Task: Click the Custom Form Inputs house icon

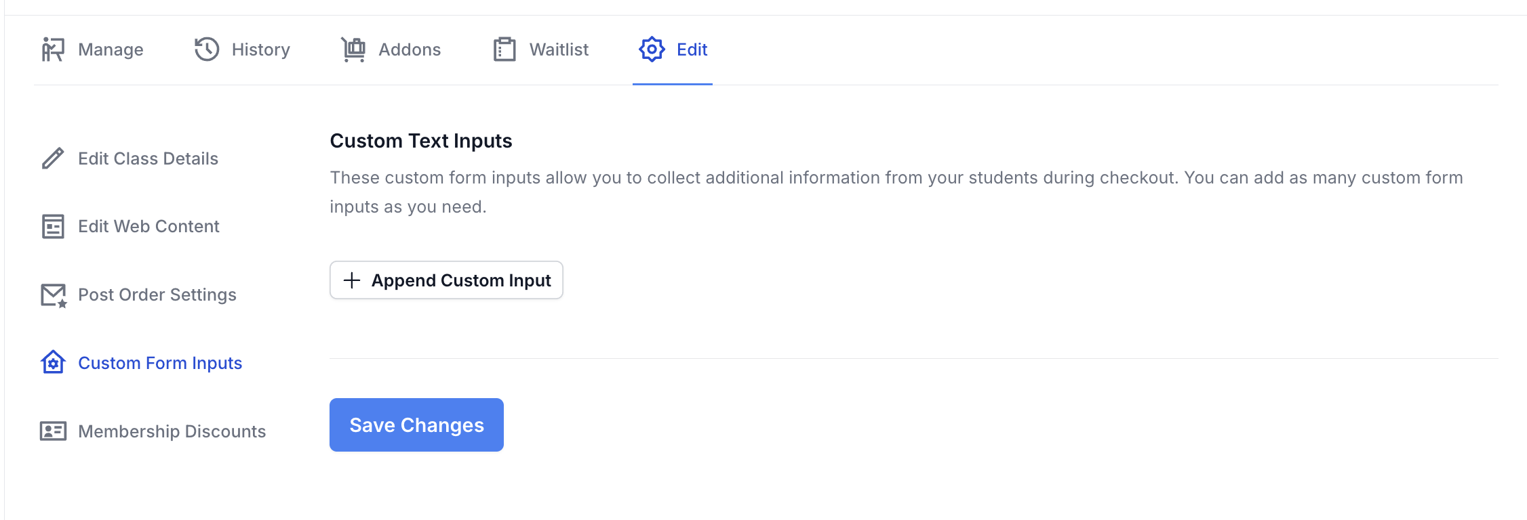Action: tap(53, 362)
